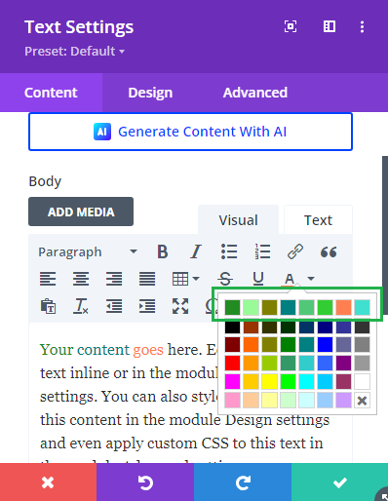Pick the pale light green custom swatch

251,307
